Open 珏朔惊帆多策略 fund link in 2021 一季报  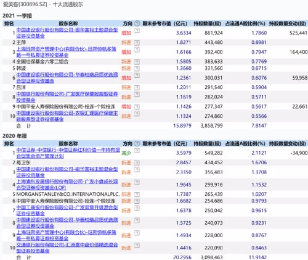tap(67, 52)
